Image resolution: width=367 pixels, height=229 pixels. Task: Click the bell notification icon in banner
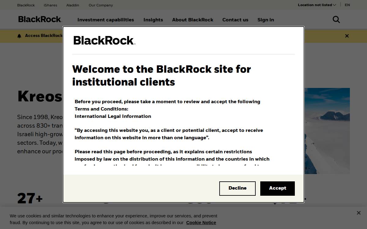(x=19, y=36)
